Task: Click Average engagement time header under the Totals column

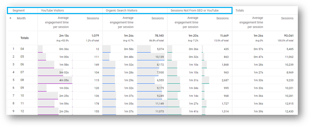Action: pos(251,22)
